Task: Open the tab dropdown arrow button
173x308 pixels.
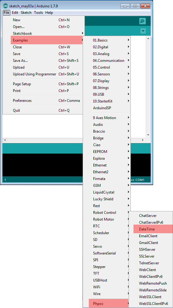Action: (x=143, y=31)
